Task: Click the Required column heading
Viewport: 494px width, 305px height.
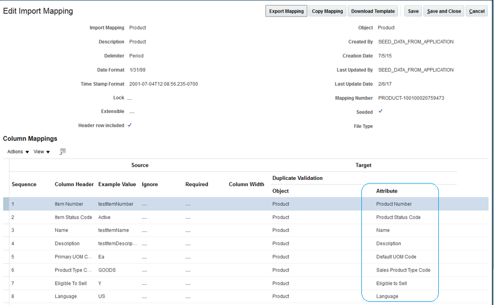Action: (196, 184)
